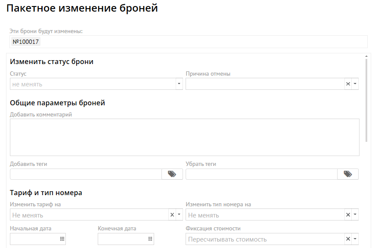Click the Добавить комментарий text area
The width and height of the screenshot is (372, 248).
[x=184, y=137]
